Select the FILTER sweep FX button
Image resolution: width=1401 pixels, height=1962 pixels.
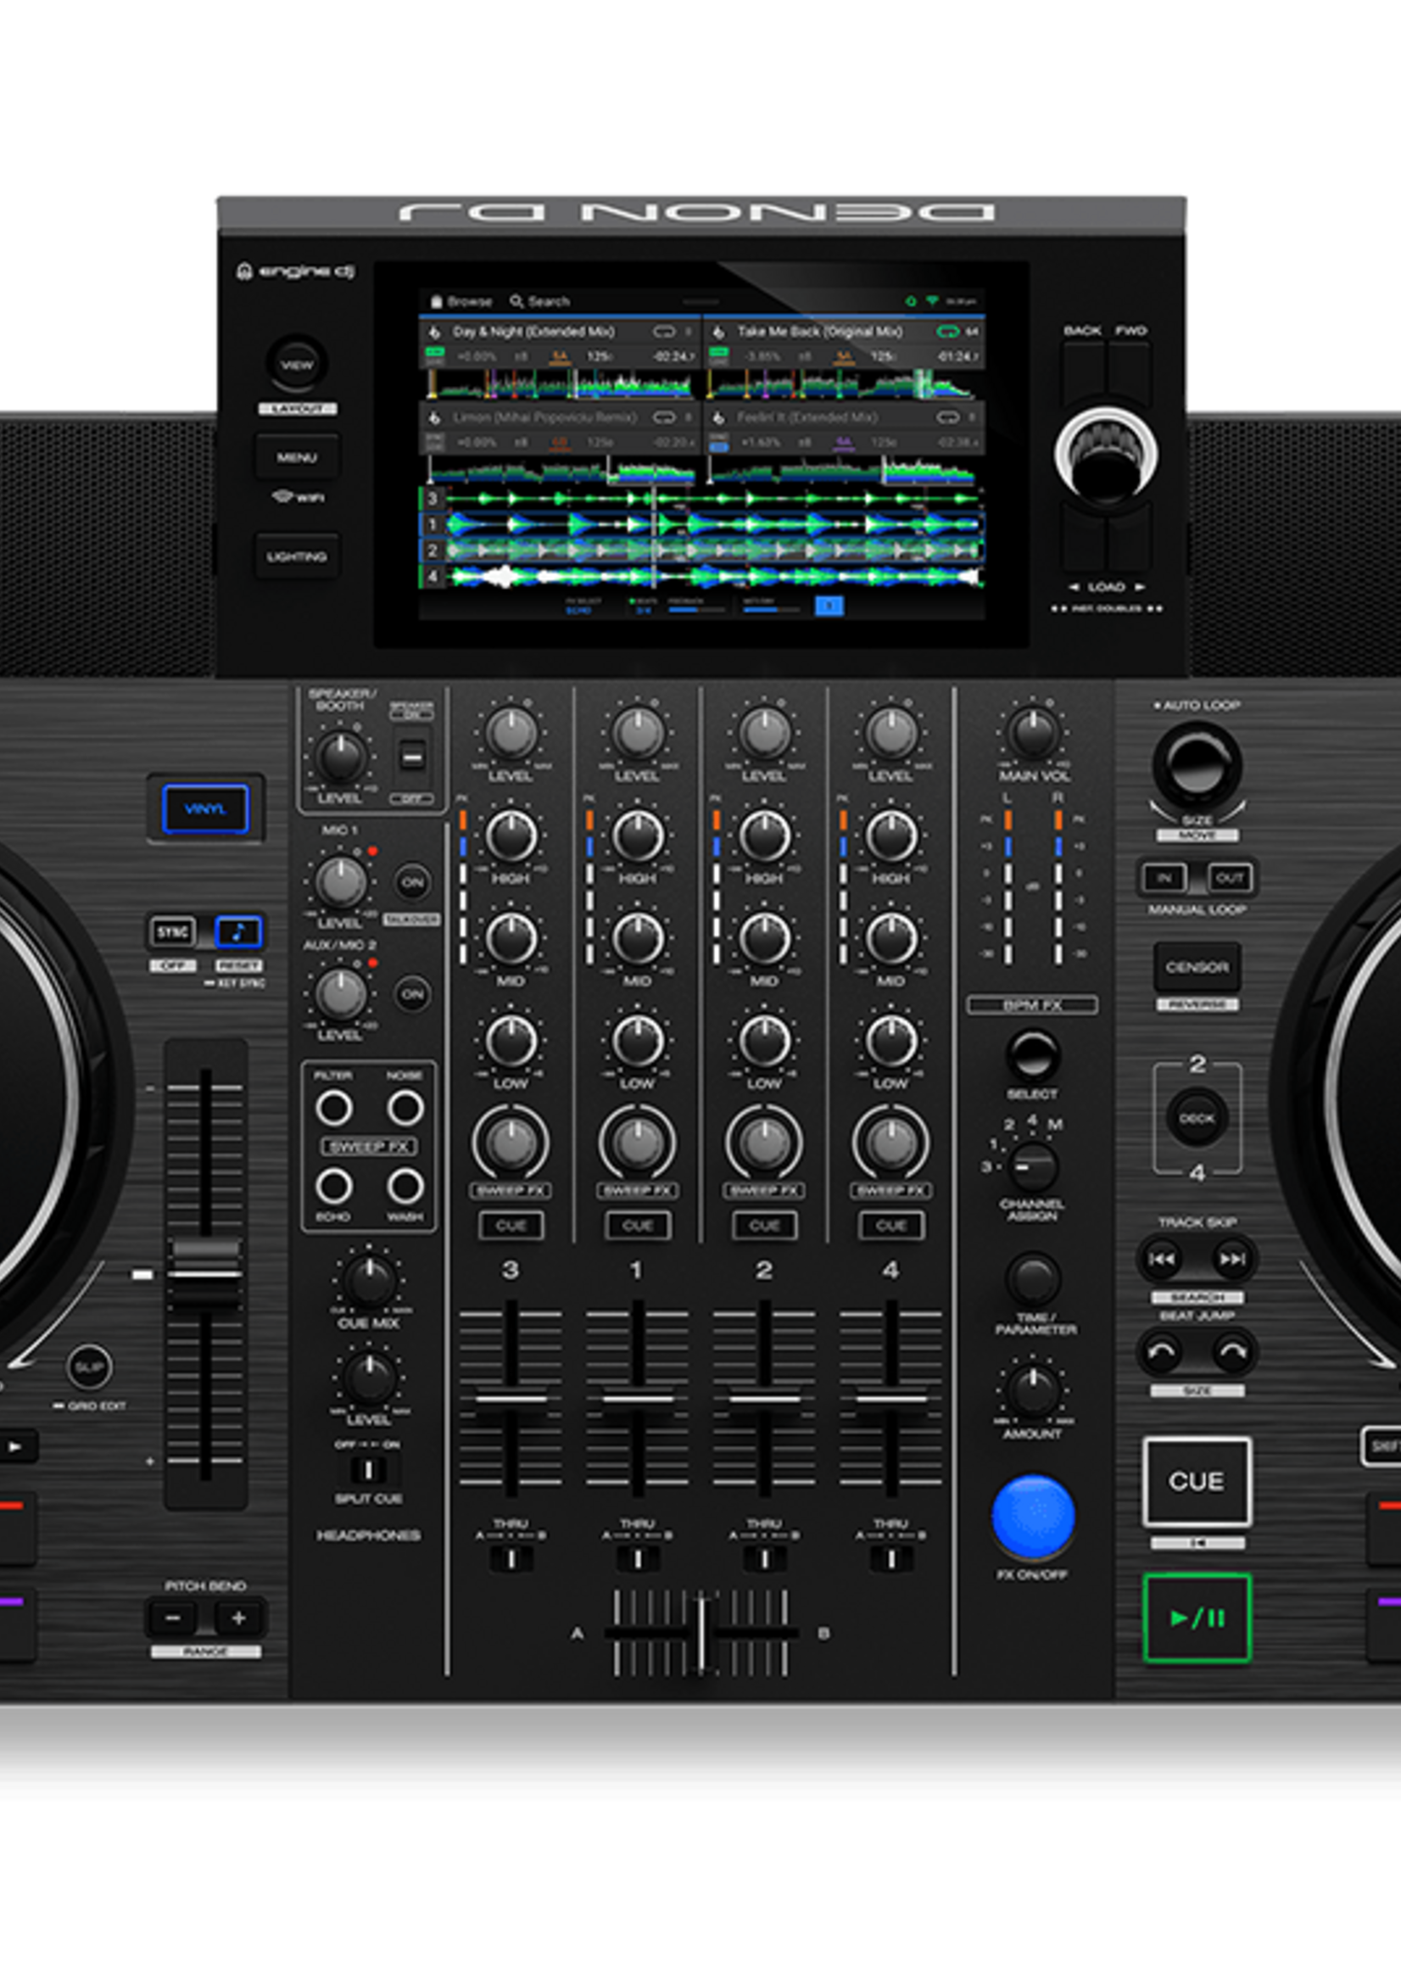[x=334, y=1108]
